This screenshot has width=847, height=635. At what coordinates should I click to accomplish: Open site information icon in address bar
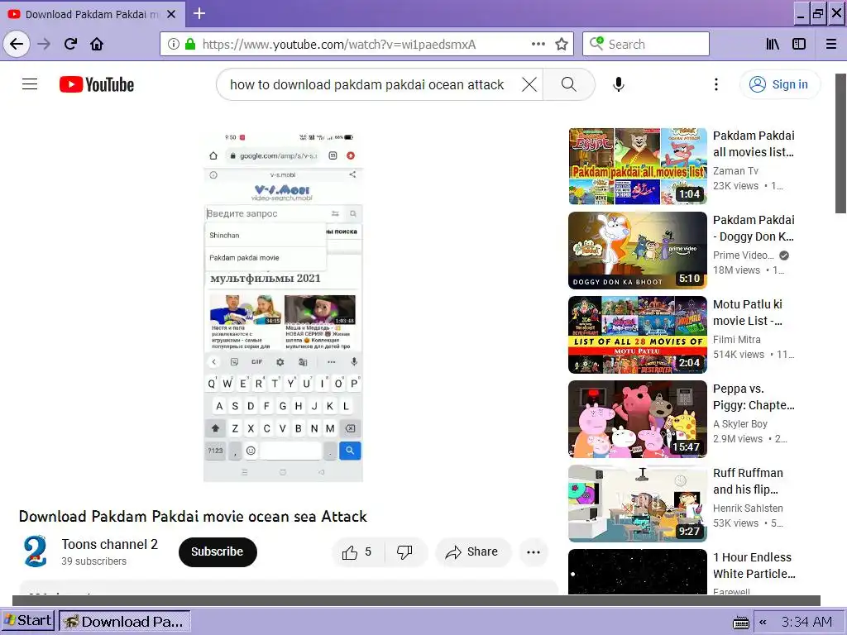coord(174,44)
